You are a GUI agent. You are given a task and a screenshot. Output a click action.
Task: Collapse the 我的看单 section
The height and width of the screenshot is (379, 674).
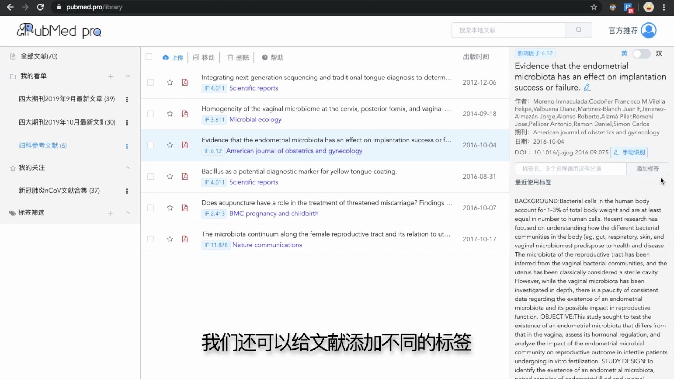[x=128, y=76]
